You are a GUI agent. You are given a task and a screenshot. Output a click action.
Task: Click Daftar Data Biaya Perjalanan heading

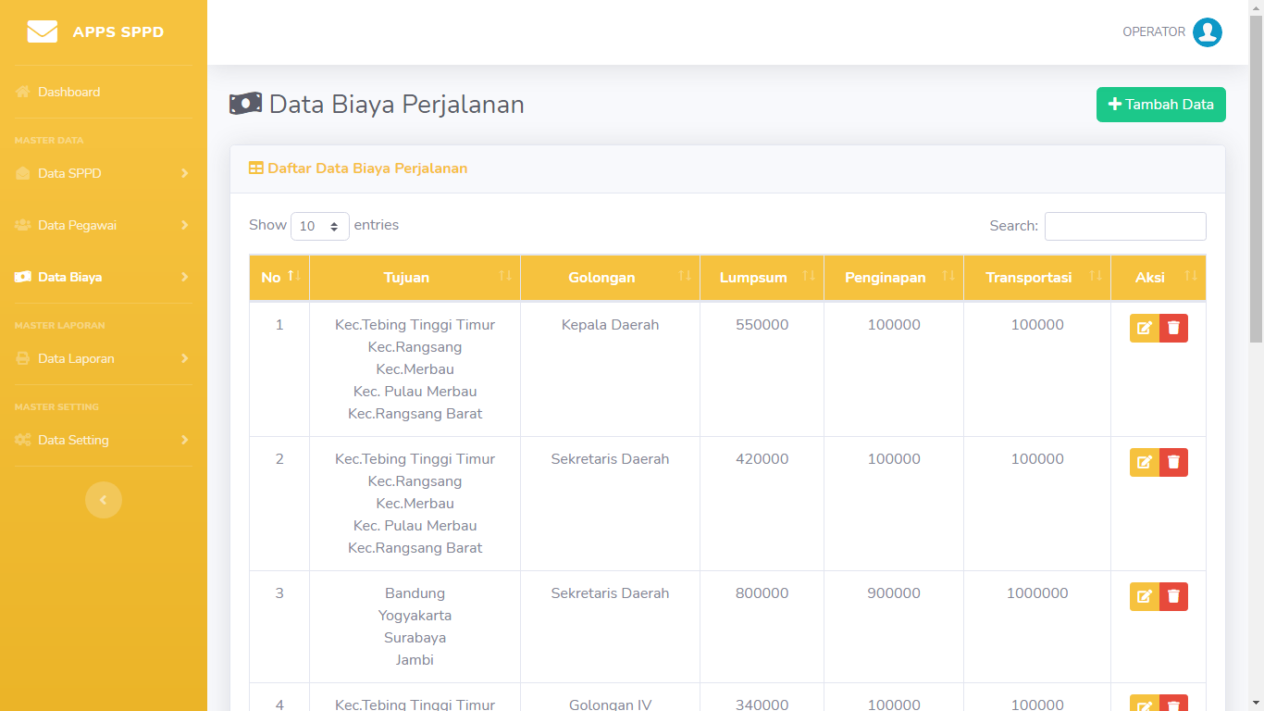point(367,168)
